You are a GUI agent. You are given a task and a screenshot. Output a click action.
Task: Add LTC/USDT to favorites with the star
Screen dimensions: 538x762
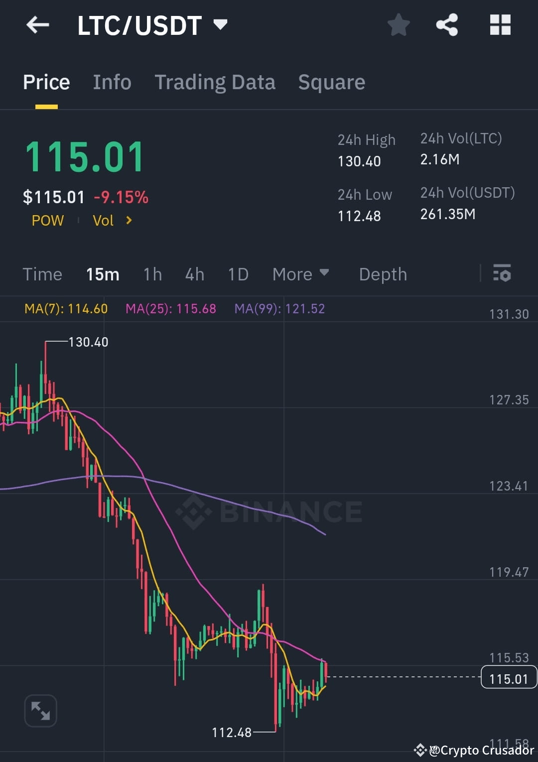tap(398, 25)
